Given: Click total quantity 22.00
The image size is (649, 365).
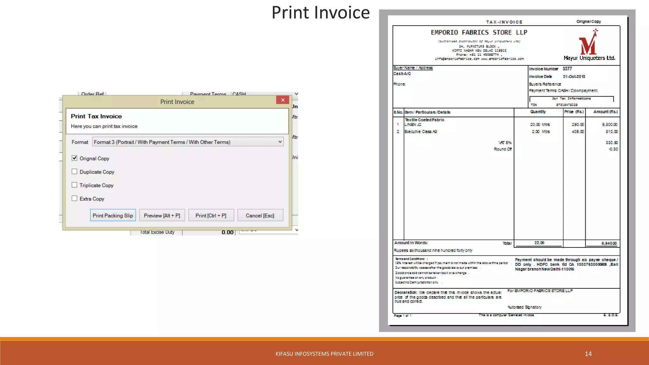Looking at the screenshot, I should [539, 243].
